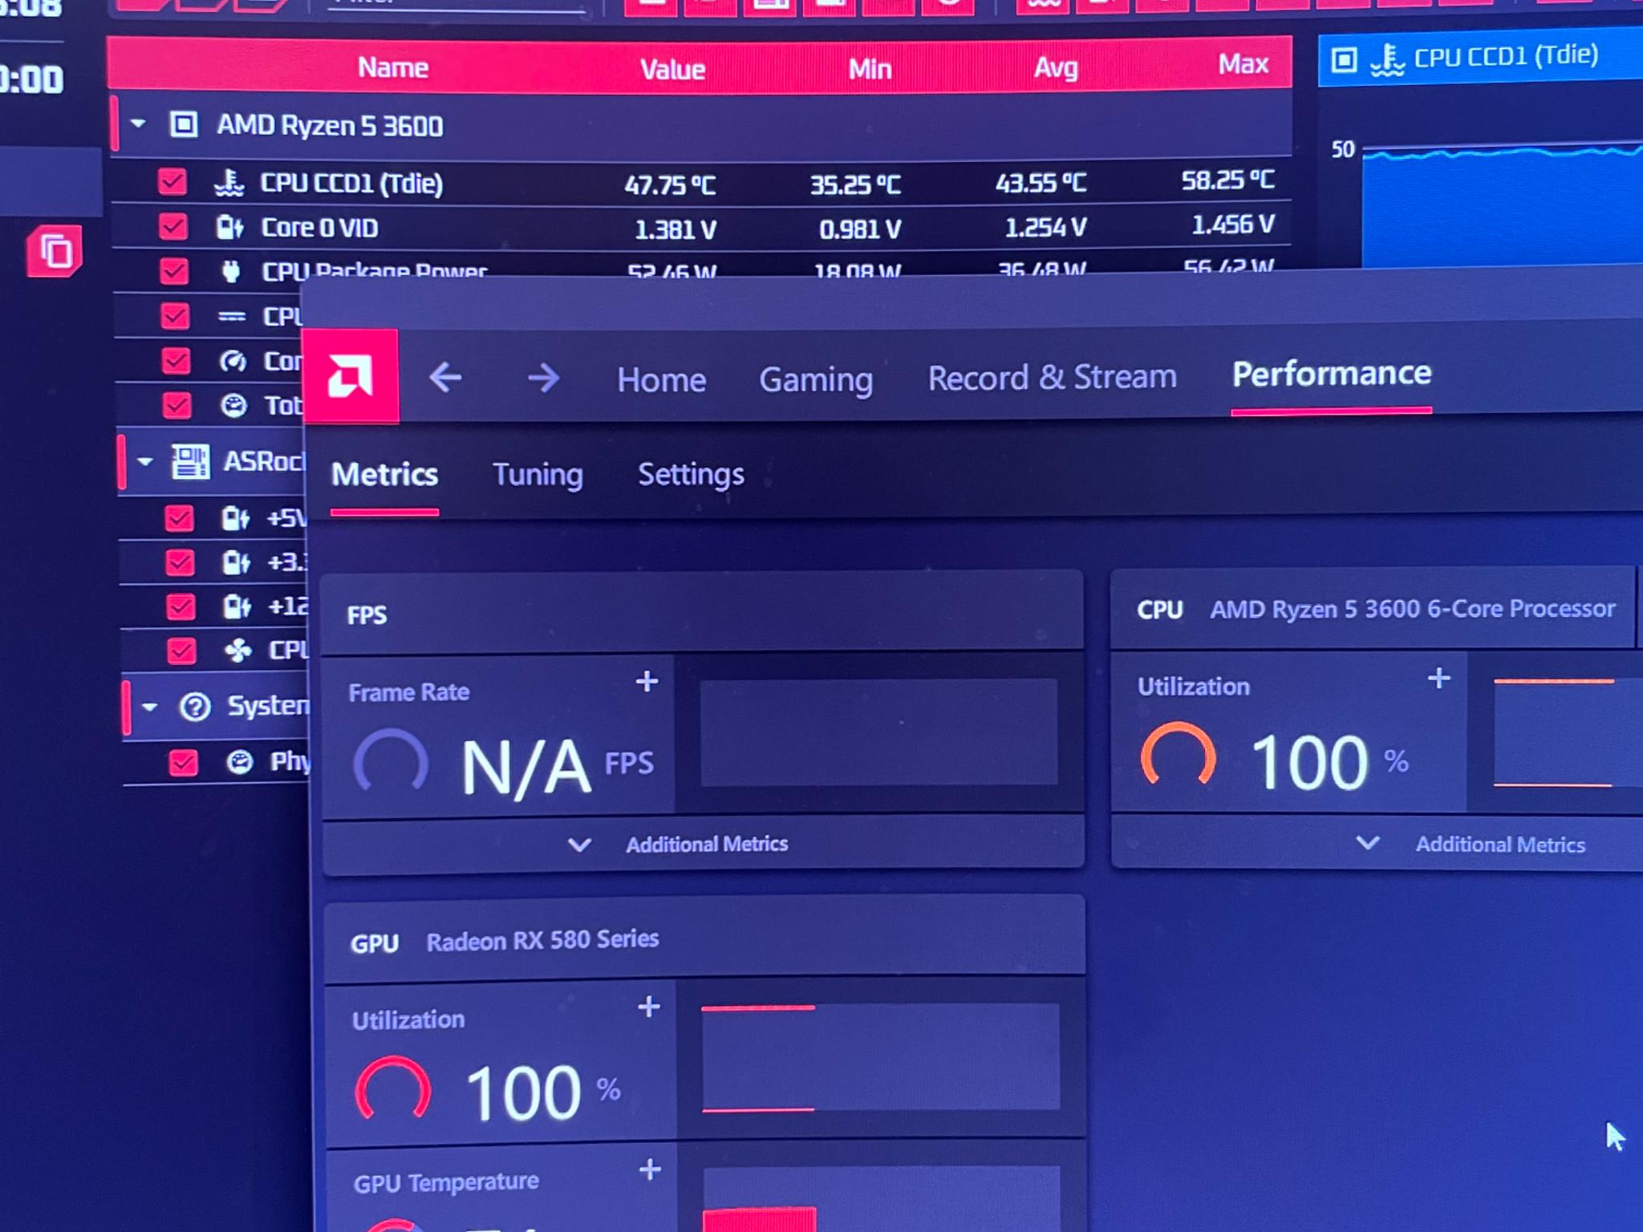The image size is (1643, 1232).
Task: Toggle the CPU Package Power checkbox
Action: coord(173,271)
